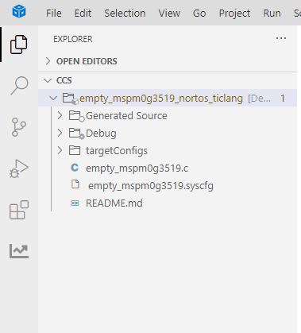The height and width of the screenshot is (333, 301).
Task: Select the empty_mspm0g3519_nortos_ticlang project name
Action: (161, 99)
